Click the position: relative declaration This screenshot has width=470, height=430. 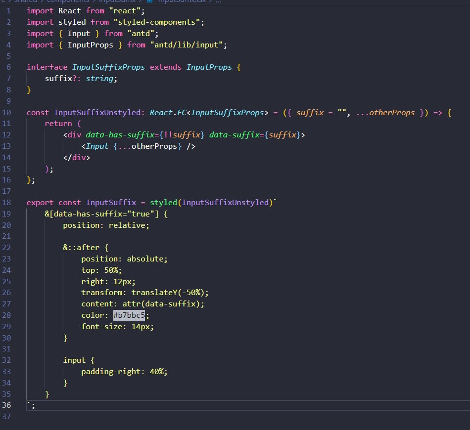pos(106,225)
